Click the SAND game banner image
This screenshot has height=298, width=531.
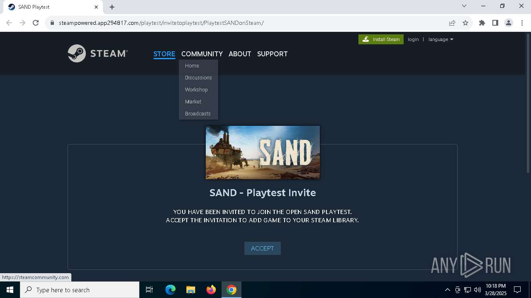pyautogui.click(x=263, y=153)
